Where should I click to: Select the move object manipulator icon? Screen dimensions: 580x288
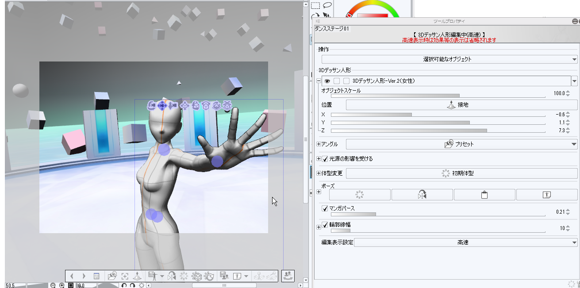click(x=184, y=105)
